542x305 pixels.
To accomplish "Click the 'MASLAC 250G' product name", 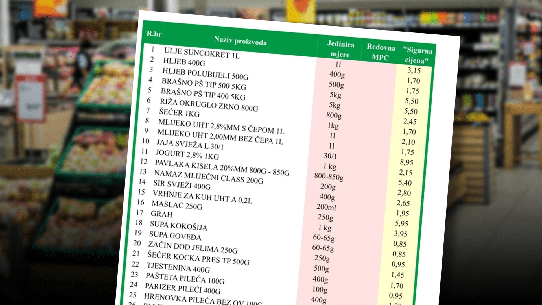I will coord(177,205).
